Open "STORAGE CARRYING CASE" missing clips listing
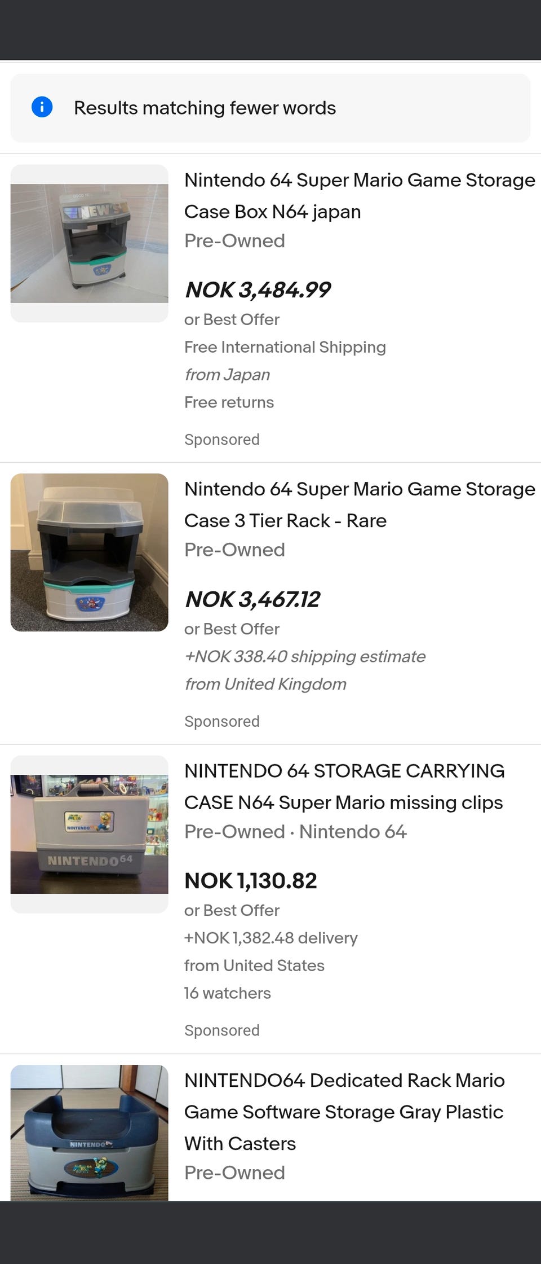Image resolution: width=541 pixels, height=1264 pixels. click(344, 786)
